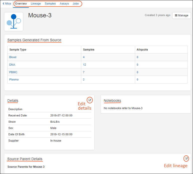Go back to Mice list

pos(7,4)
